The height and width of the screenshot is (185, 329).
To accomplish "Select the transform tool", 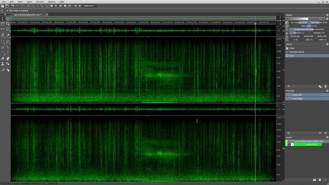I will tap(3, 35).
